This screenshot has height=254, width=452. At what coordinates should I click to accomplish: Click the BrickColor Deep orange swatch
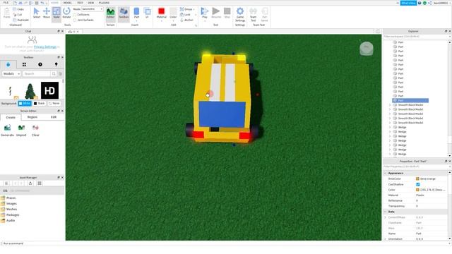coord(417,179)
